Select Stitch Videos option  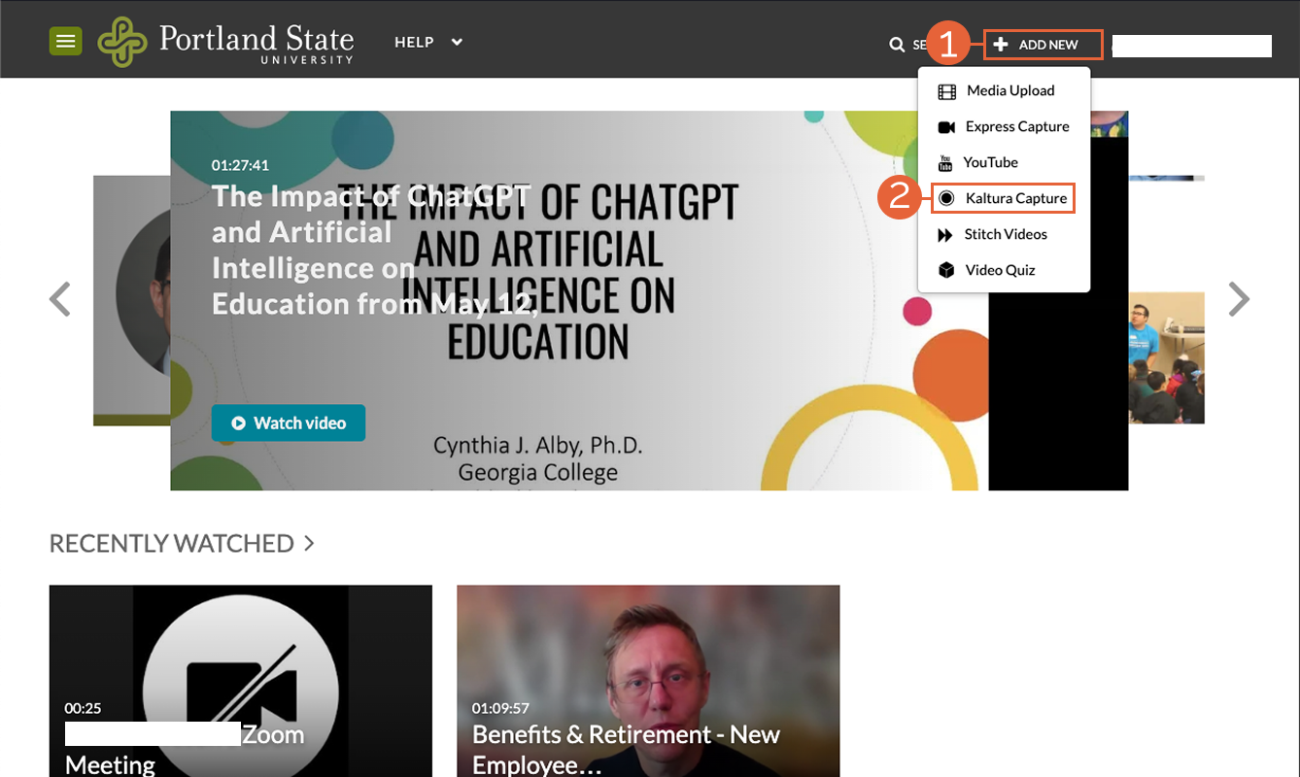click(1004, 234)
